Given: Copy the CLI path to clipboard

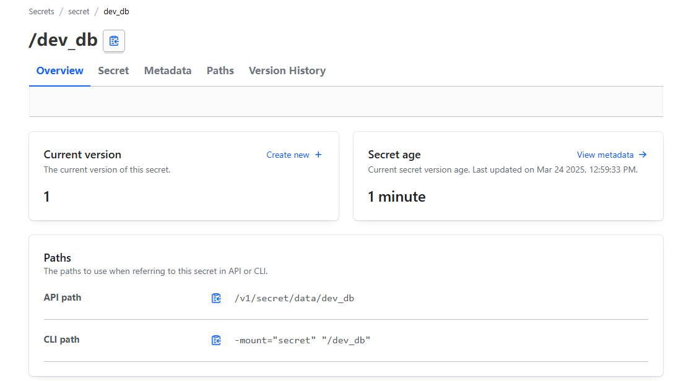Looking at the screenshot, I should [x=216, y=340].
